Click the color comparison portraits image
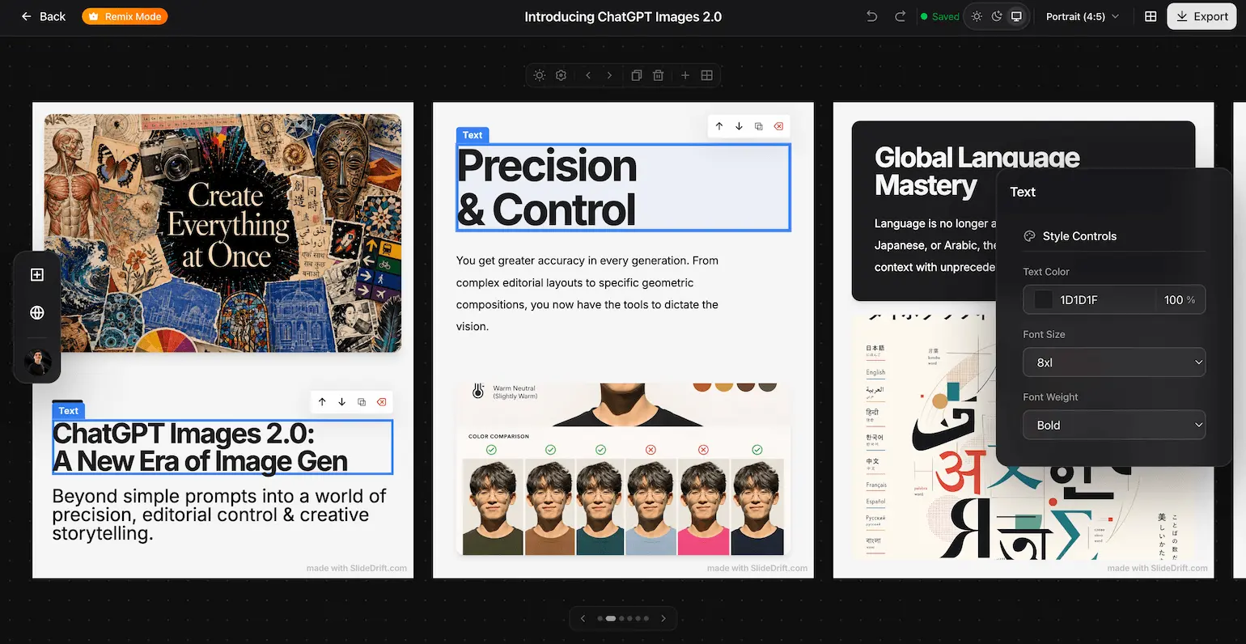This screenshot has height=644, width=1246. (623, 469)
